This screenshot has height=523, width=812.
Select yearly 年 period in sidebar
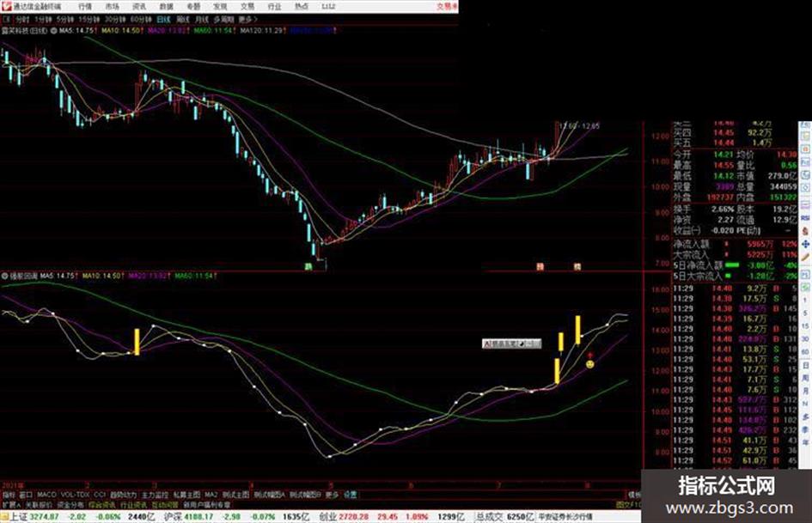tap(805, 442)
